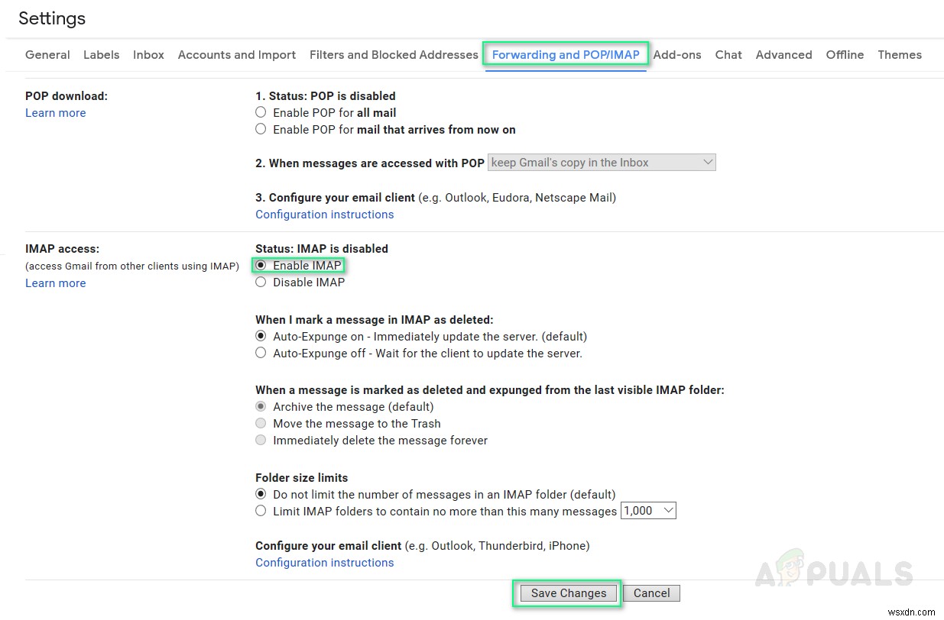Open the Labels settings tab
This screenshot has width=944, height=620.
[x=101, y=54]
